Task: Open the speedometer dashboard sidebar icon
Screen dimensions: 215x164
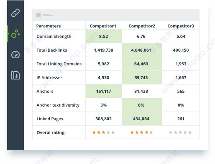Action: [x=15, y=55]
